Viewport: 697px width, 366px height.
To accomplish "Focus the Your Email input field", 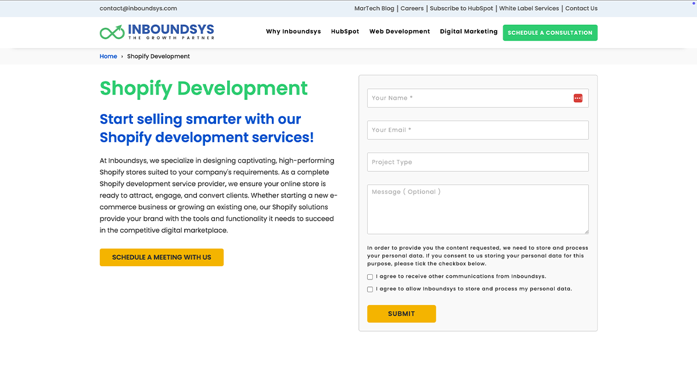I will (478, 130).
